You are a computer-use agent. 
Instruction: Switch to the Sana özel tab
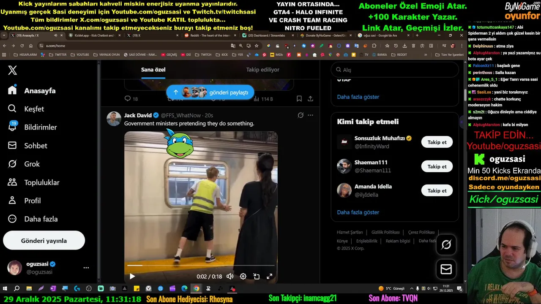(x=153, y=70)
